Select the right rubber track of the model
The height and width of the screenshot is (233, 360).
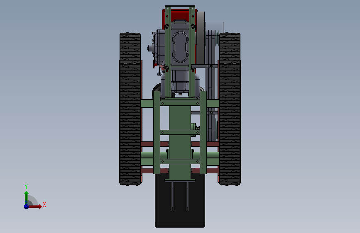pyautogui.click(x=230, y=109)
